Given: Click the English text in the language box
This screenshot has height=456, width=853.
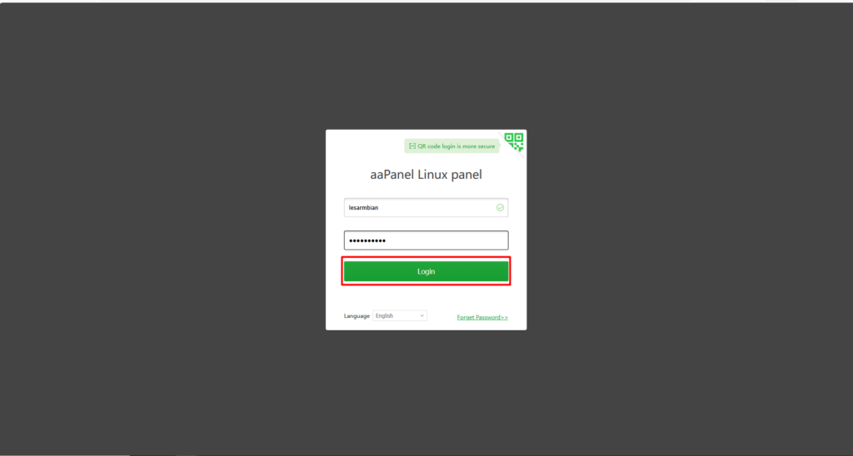Looking at the screenshot, I should [x=384, y=315].
